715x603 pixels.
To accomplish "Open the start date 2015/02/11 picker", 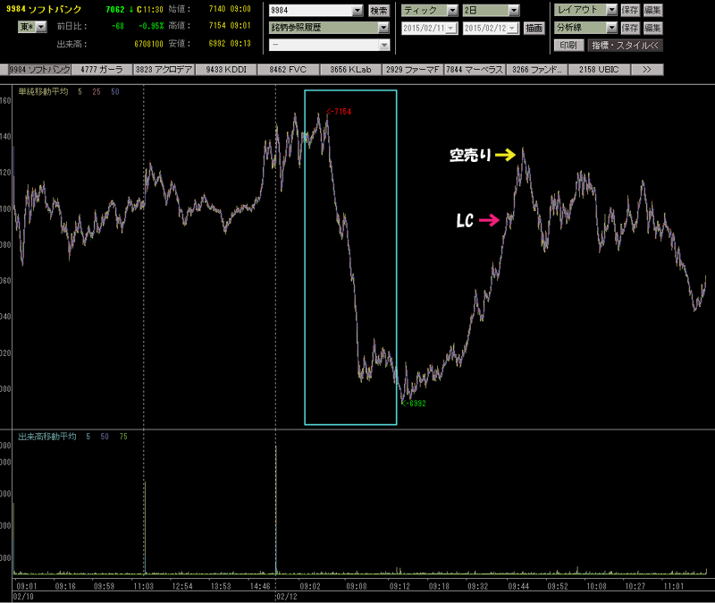I will 430,29.
